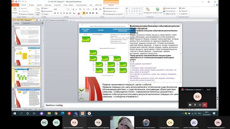Click Format Painter (Формат по образцу)
This screenshot has width=230, height=129.
coord(26,14)
